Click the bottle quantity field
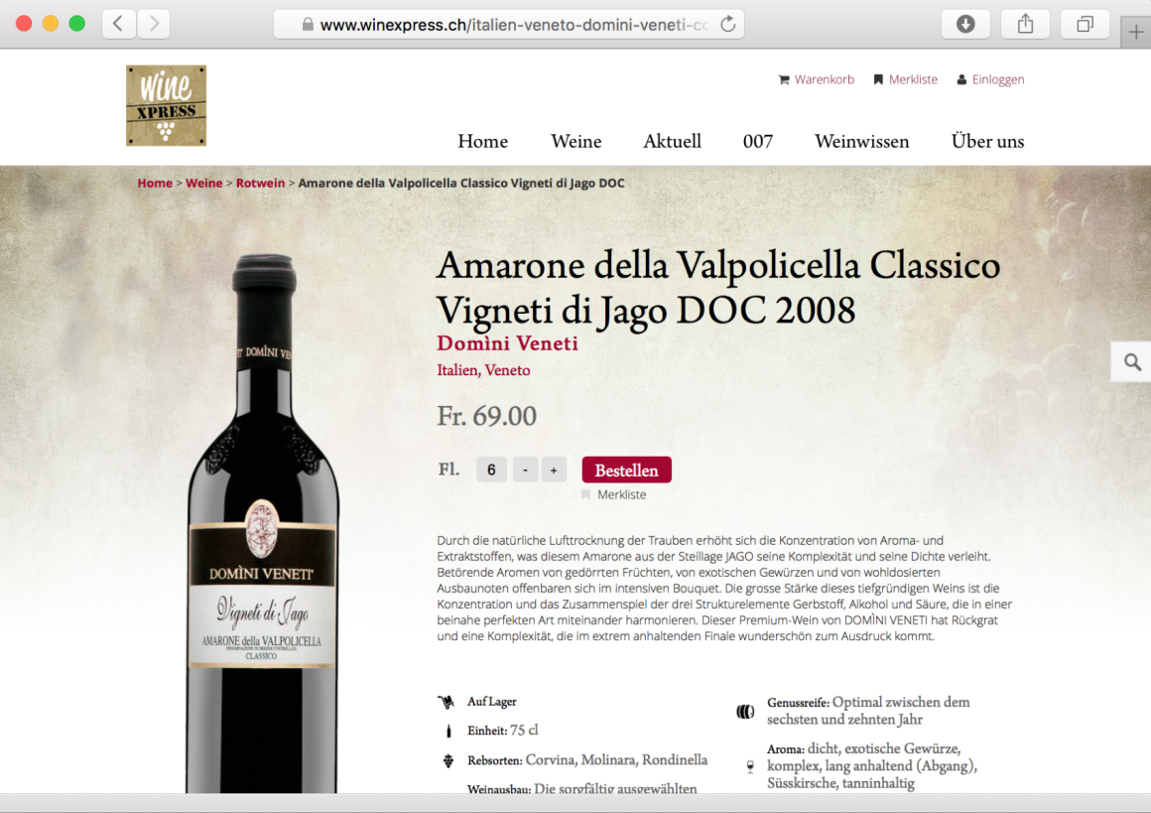Viewport: 1151px width, 813px height. [x=491, y=470]
